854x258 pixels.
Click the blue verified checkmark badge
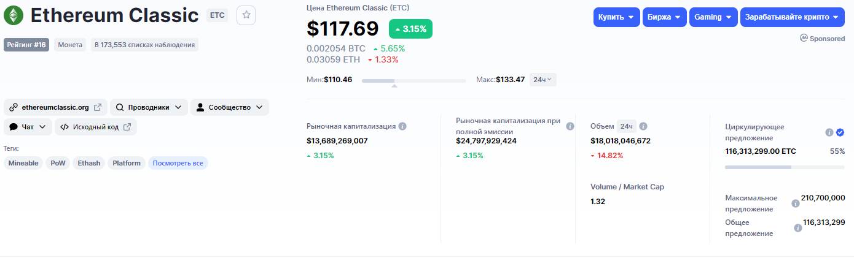click(x=840, y=132)
